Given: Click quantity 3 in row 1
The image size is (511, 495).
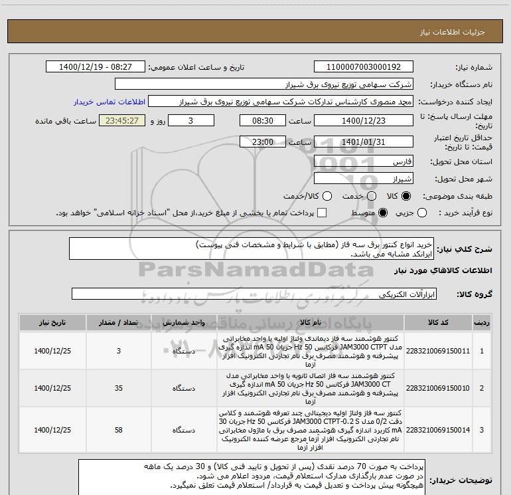Looking at the screenshot, I should point(119,351).
